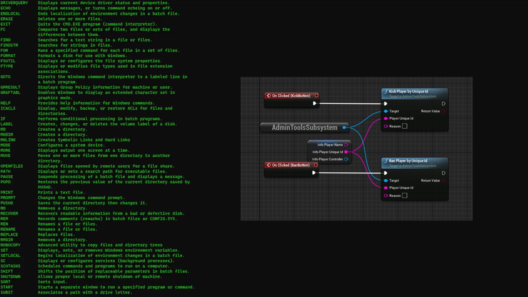The image size is (528, 297).
Task: Click the Info Player Name output pin
Action: click(x=346, y=144)
